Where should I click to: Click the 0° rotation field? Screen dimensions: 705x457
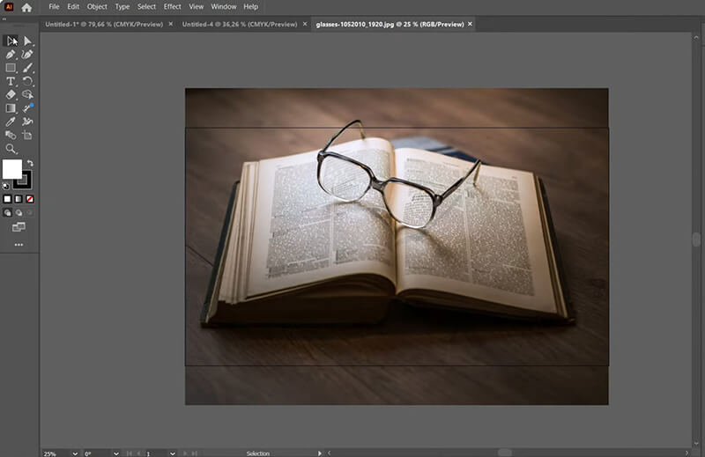[x=97, y=453]
